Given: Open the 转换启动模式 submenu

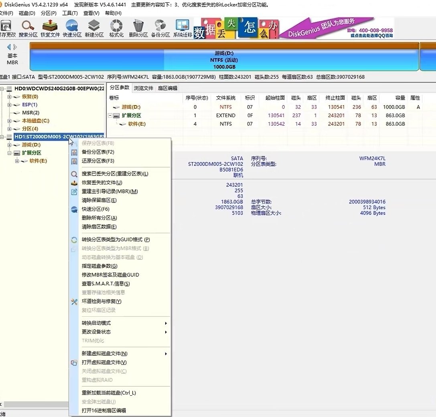Looking at the screenshot, I should (x=120, y=323).
